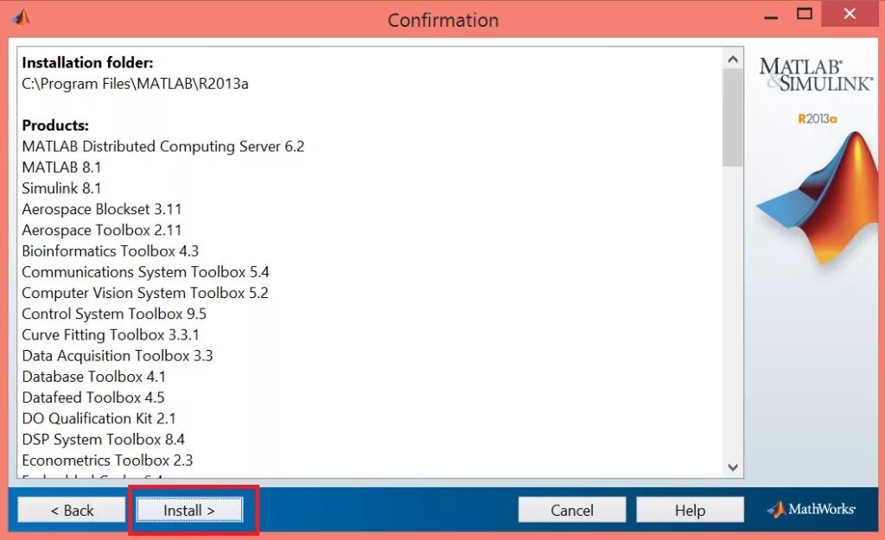
Task: Click "Data Acquisition Toolbox 3.3"
Action: coord(118,355)
